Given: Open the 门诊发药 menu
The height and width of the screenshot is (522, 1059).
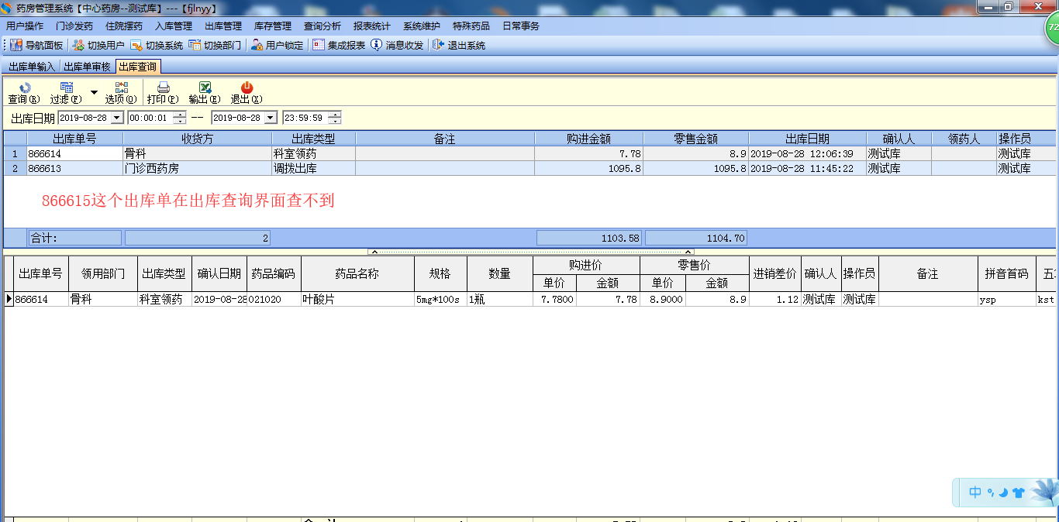Looking at the screenshot, I should click(74, 26).
